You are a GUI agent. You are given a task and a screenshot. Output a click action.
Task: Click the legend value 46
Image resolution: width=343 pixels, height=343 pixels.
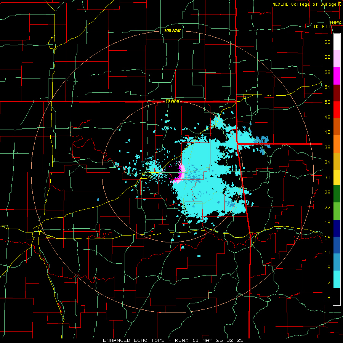click(x=327, y=117)
